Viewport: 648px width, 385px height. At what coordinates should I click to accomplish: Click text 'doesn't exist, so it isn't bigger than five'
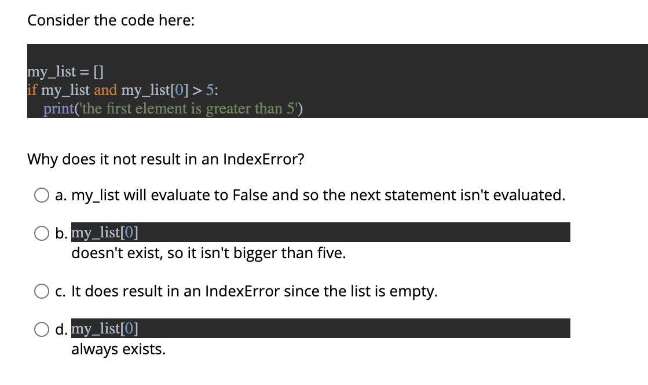tap(208, 253)
